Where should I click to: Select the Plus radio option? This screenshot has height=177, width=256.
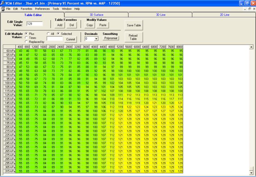pos(26,34)
